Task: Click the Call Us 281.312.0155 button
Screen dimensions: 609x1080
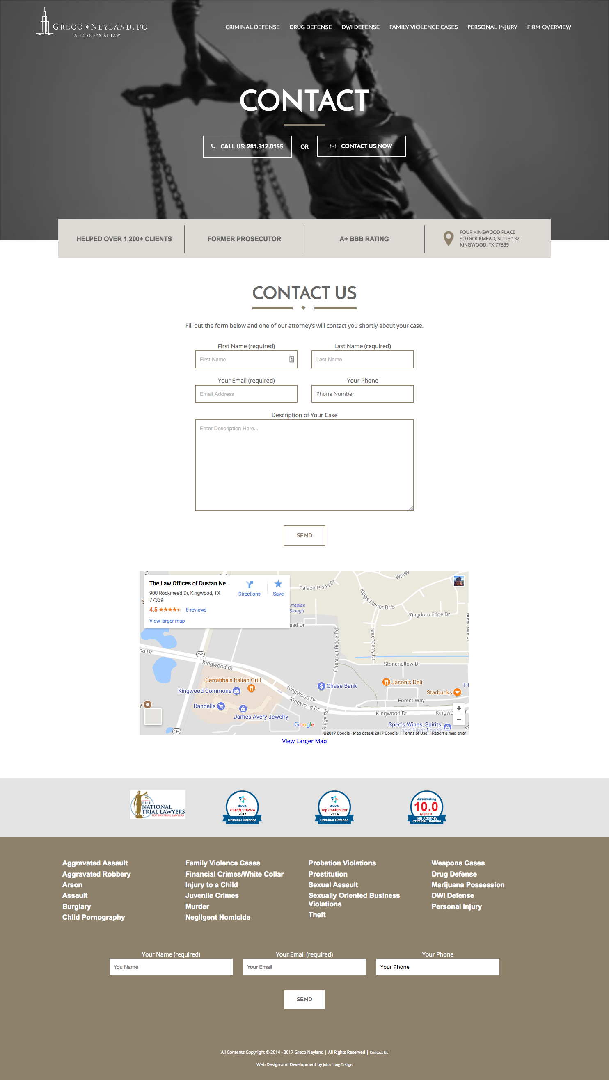Action: click(247, 146)
